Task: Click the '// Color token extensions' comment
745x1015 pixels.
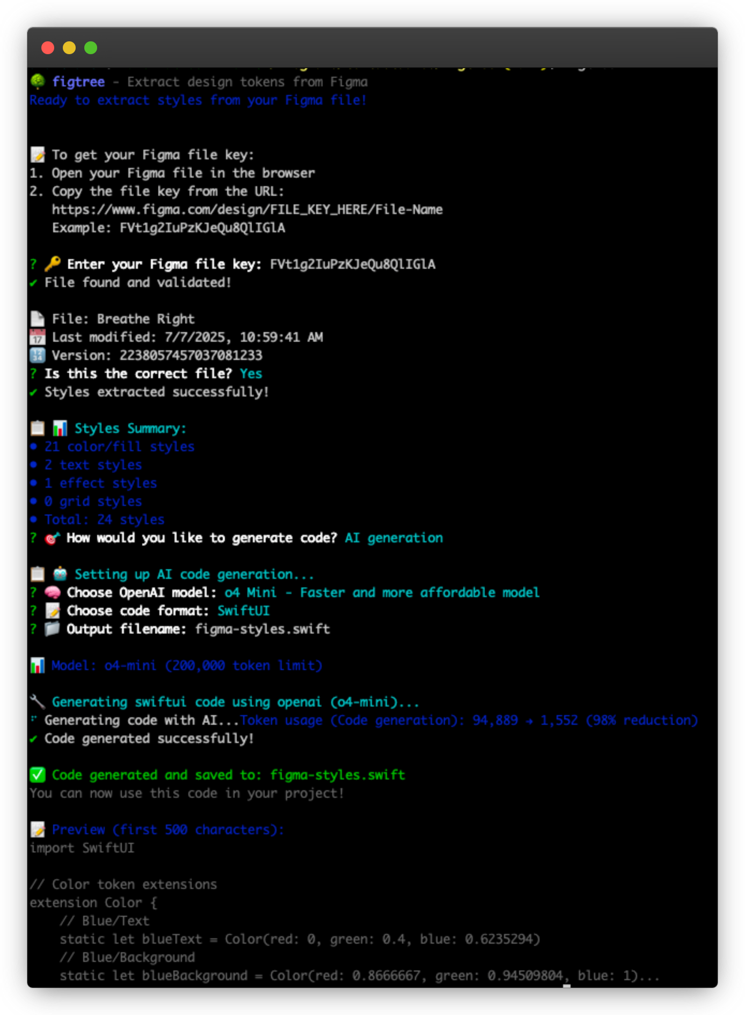Action: 123,884
